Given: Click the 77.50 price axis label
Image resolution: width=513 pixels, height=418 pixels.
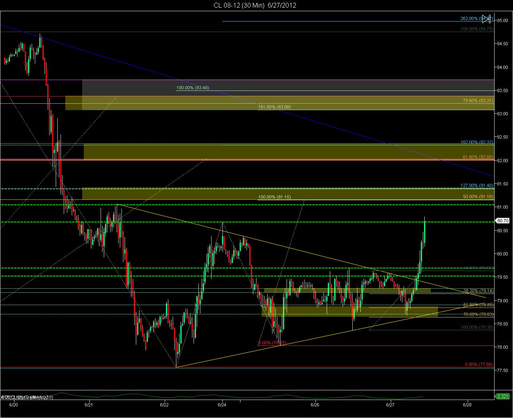Looking at the screenshot, I should [x=503, y=371].
